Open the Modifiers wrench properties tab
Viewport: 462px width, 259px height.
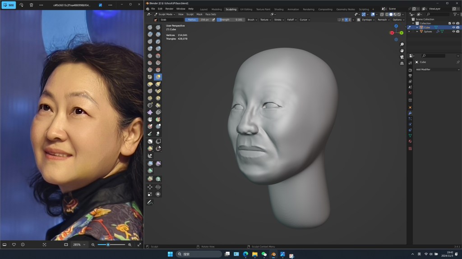(x=410, y=113)
